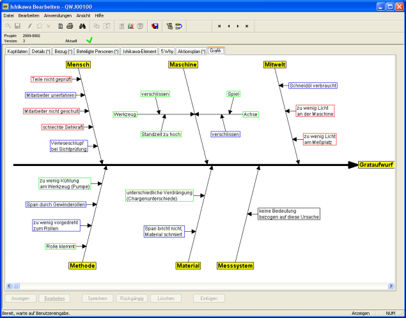Click right arrow of horizontal scrollbar

pos(396,286)
